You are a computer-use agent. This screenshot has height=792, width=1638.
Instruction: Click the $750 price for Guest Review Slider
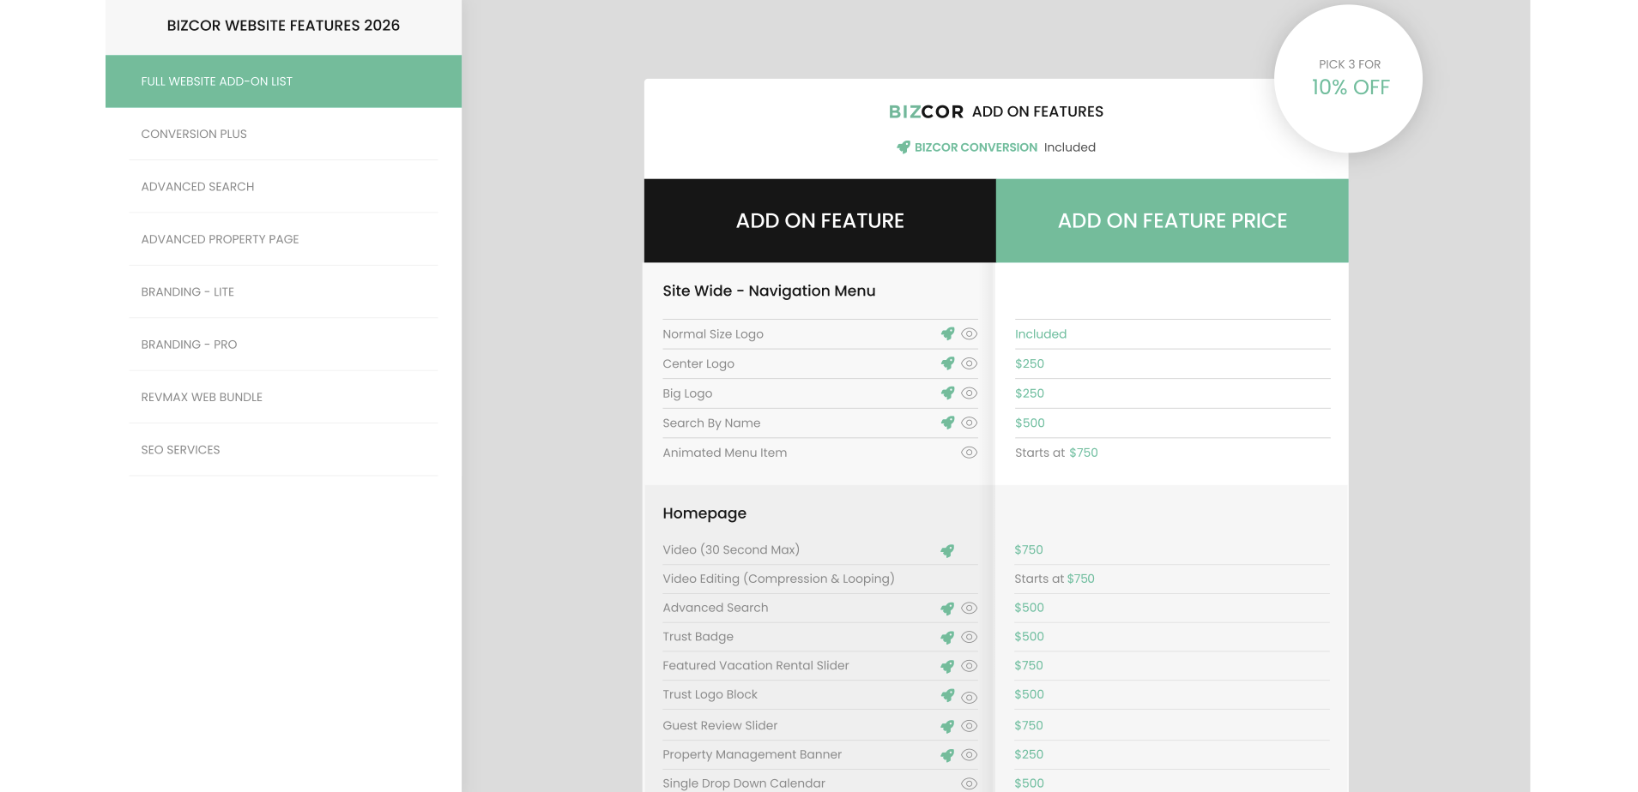[1029, 726]
